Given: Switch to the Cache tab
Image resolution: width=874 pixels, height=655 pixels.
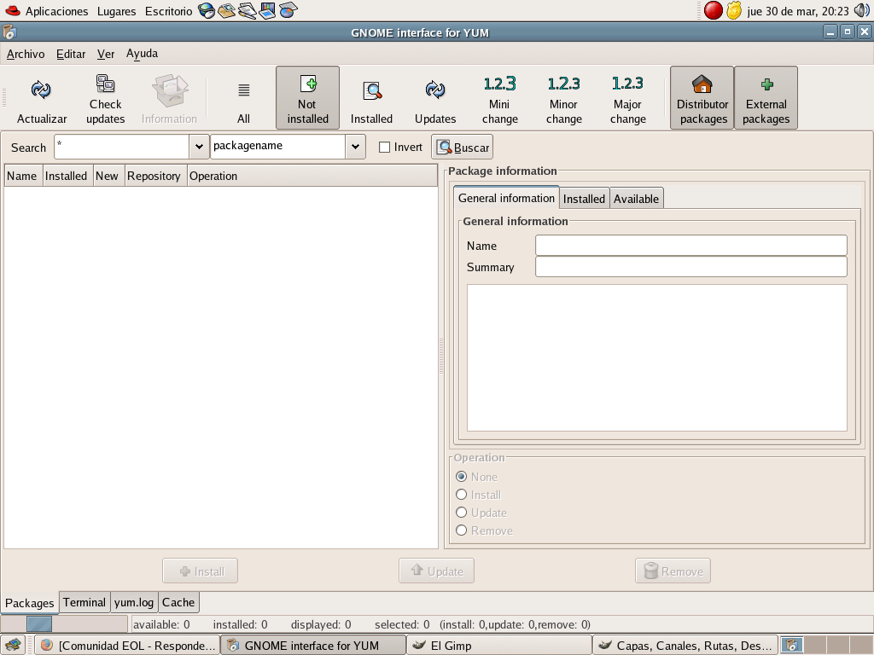Looking at the screenshot, I should (x=178, y=602).
